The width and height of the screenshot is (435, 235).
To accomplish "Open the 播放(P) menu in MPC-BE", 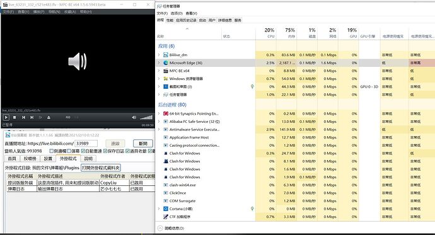I will pyautogui.click(x=38, y=12).
